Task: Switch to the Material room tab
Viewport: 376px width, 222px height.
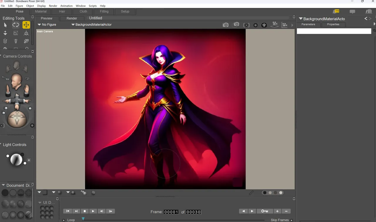Action: point(41,11)
